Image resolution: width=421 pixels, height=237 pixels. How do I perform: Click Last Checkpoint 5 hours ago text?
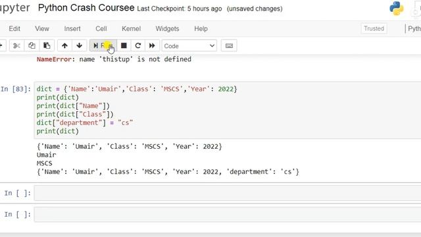click(x=180, y=9)
